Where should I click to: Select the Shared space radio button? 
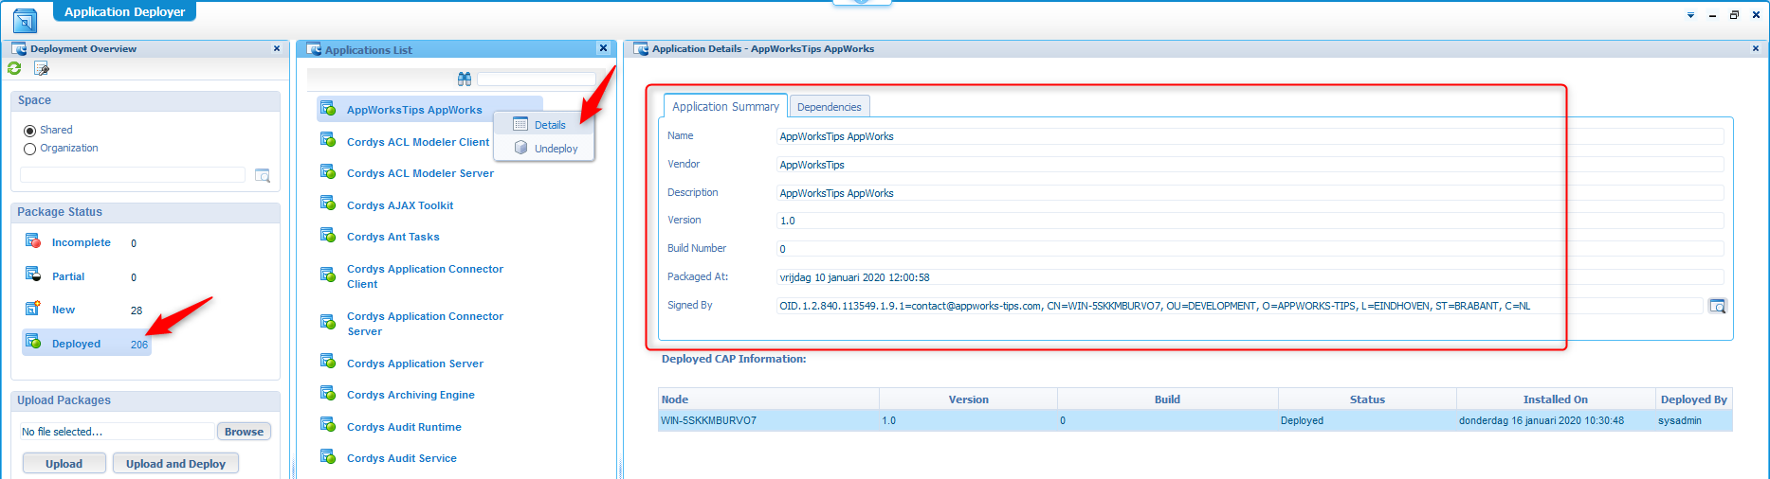29,131
